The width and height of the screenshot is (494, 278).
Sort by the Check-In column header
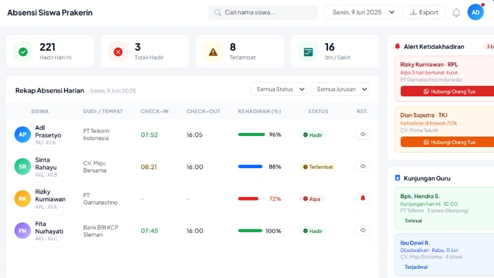(154, 111)
